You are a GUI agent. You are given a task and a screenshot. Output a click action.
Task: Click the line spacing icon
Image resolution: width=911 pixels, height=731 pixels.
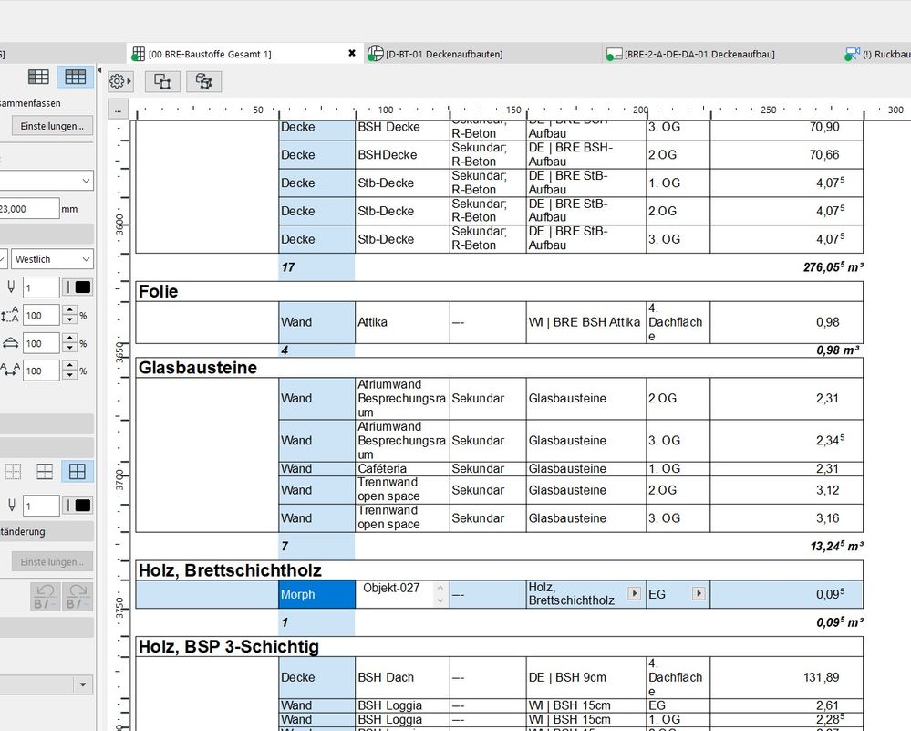(x=10, y=315)
